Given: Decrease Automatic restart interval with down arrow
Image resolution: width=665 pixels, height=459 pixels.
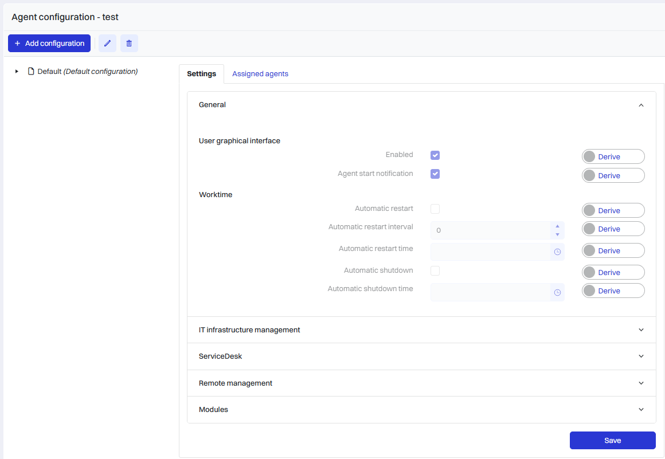Looking at the screenshot, I should point(557,234).
